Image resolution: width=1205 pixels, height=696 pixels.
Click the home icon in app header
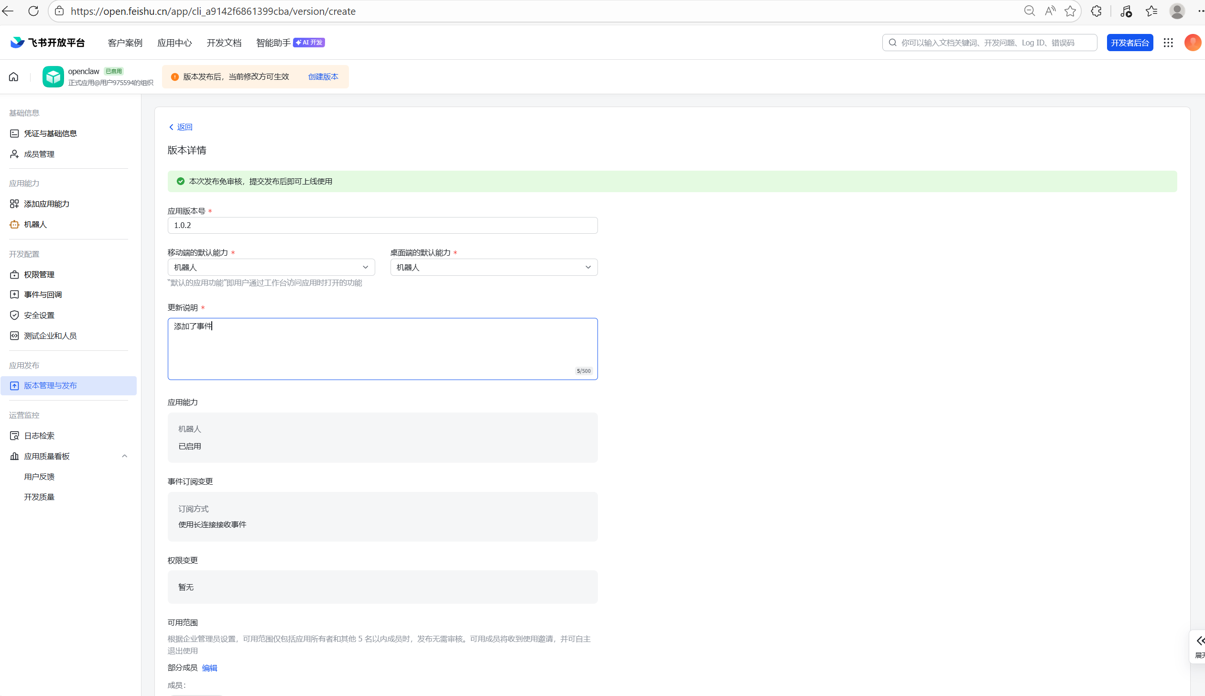(14, 76)
